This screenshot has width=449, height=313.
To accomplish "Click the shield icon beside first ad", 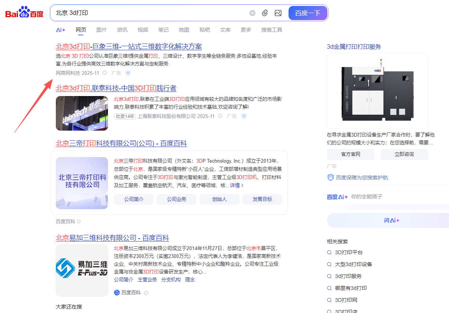I will tap(128, 73).
